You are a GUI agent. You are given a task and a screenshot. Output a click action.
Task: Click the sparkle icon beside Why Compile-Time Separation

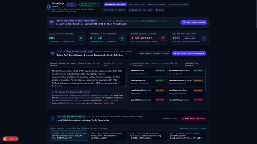(53, 92)
